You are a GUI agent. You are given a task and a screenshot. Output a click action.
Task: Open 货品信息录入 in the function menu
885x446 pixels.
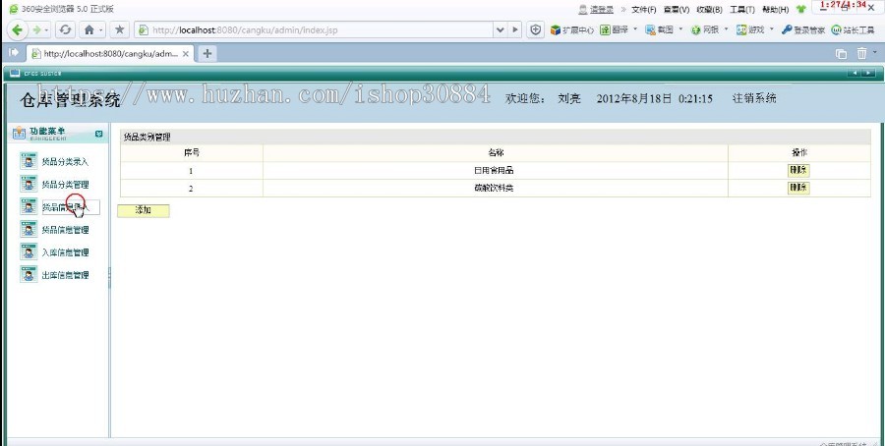[x=66, y=207]
